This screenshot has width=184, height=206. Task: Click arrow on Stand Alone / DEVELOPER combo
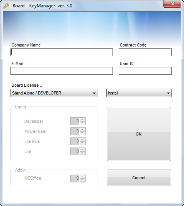(94, 93)
